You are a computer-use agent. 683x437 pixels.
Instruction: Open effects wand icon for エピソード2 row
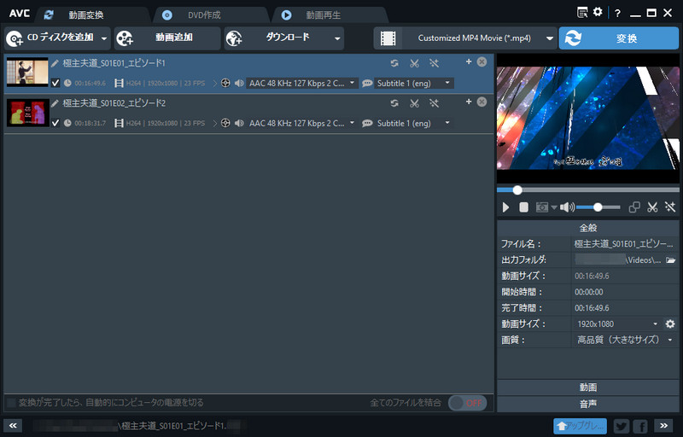[x=434, y=103]
